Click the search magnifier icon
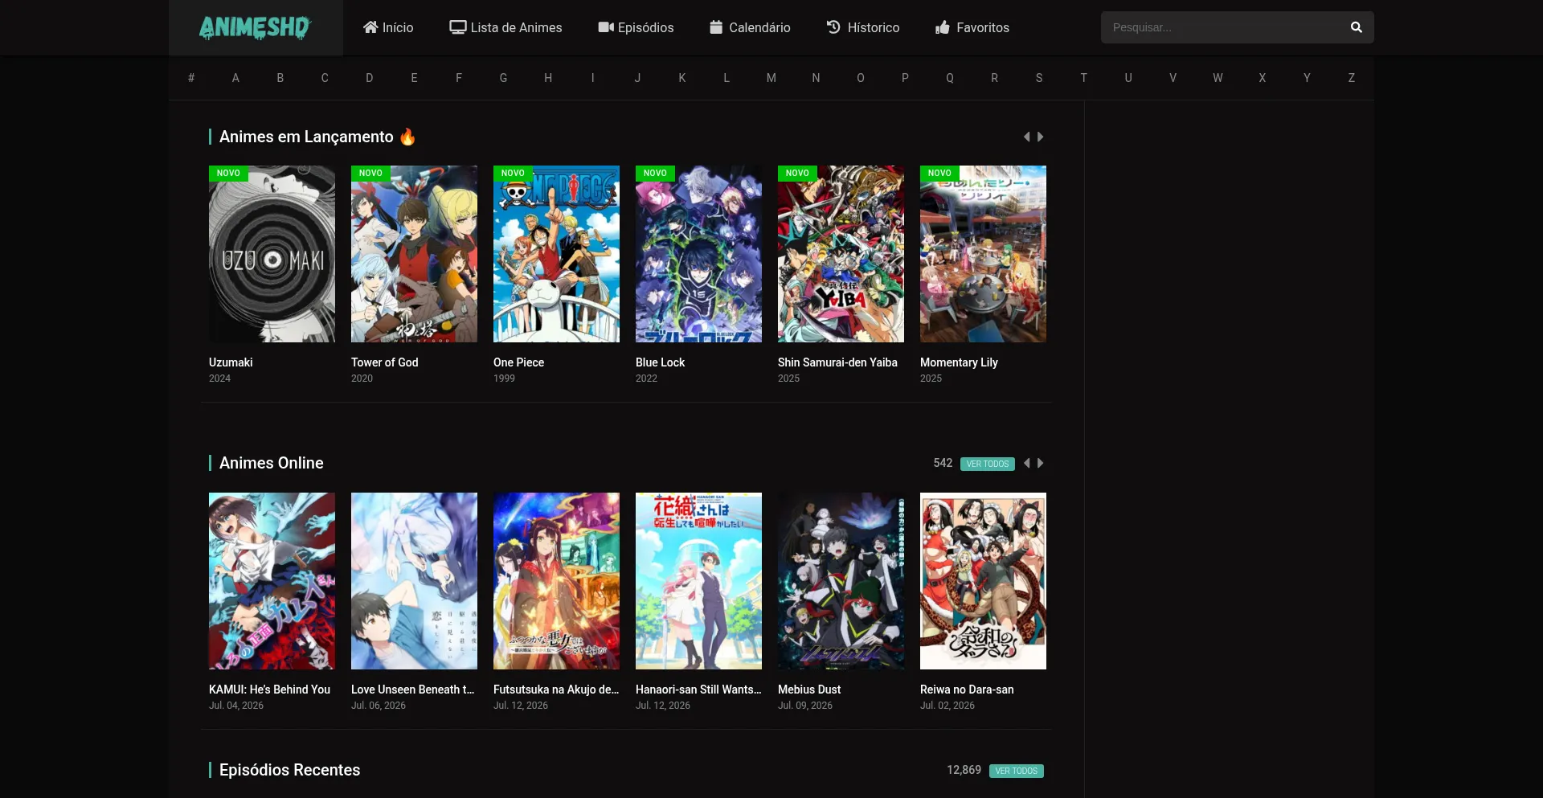This screenshot has height=798, width=1543. click(1356, 27)
